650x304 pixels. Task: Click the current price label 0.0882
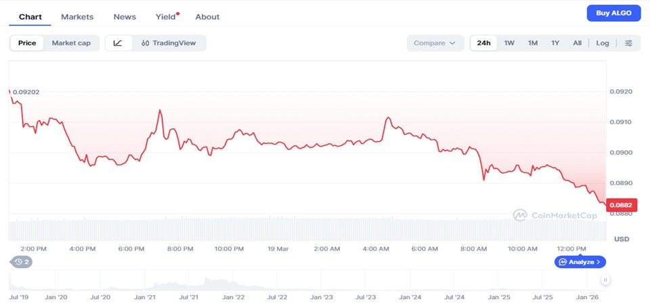click(622, 205)
